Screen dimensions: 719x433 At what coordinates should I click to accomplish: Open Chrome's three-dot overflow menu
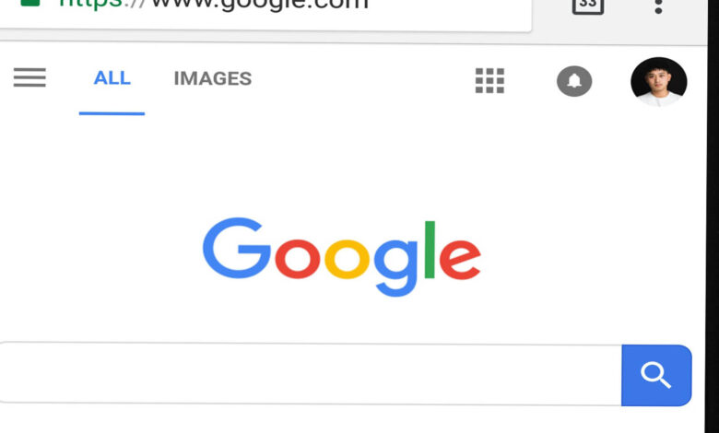658,6
